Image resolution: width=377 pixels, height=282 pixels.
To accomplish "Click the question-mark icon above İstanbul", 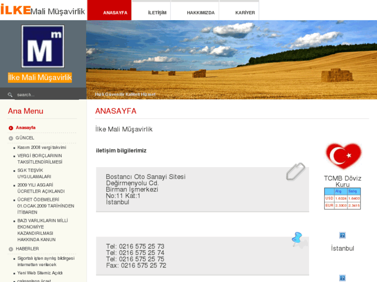I will tap(342, 235).
